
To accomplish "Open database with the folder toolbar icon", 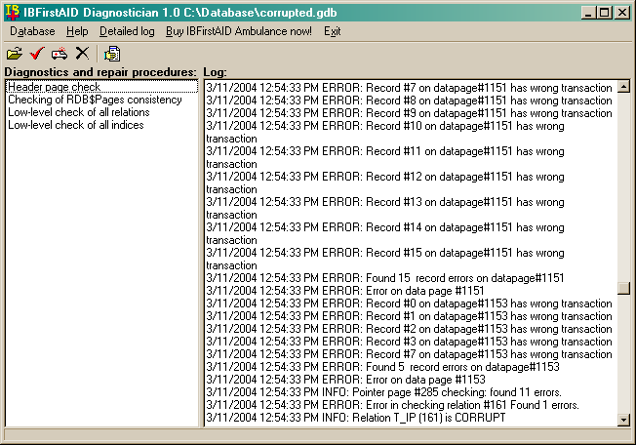I will (15, 54).
